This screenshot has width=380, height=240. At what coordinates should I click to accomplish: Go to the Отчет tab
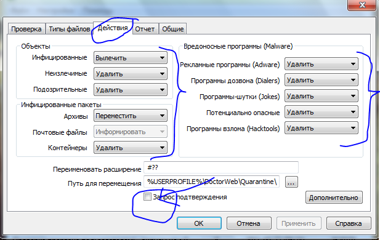(x=145, y=29)
